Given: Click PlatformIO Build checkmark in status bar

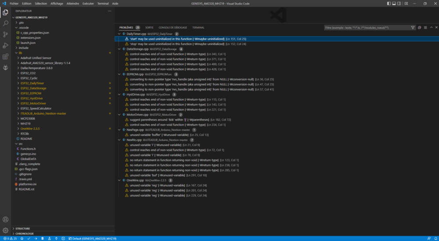Looking at the screenshot, I should [x=29, y=238].
